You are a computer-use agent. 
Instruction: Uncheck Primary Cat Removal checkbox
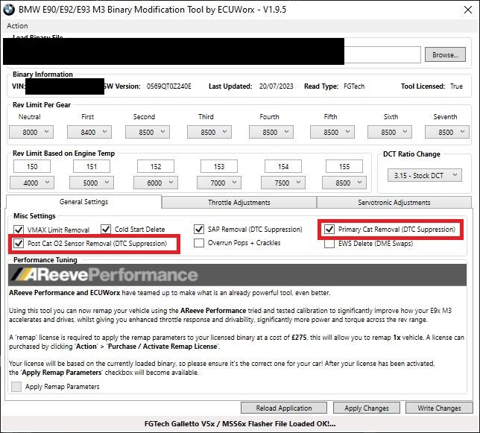point(329,230)
